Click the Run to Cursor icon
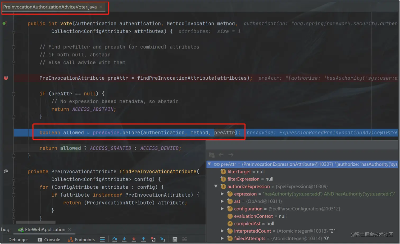The height and width of the screenshot is (244, 400). pyautogui.click(x=163, y=239)
